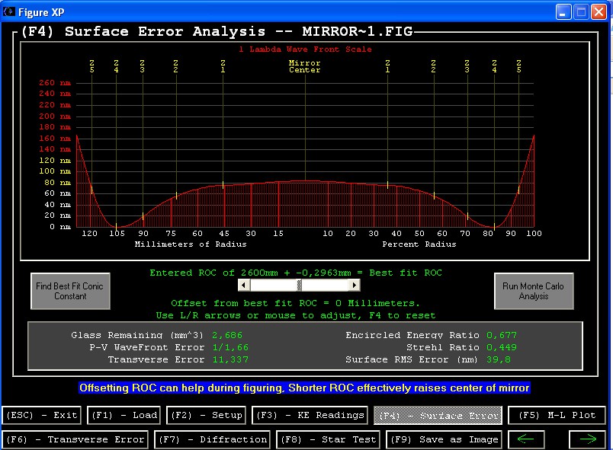
Task: Open the (F2) - Setup screen
Action: (207, 415)
